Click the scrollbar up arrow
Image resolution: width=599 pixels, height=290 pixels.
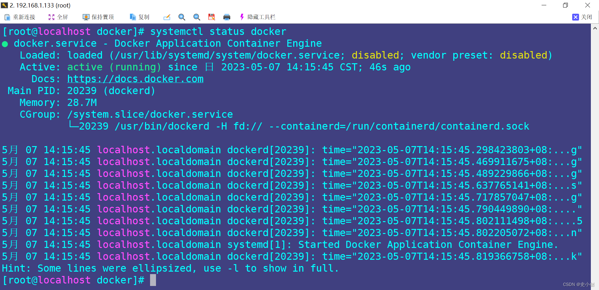(595, 28)
